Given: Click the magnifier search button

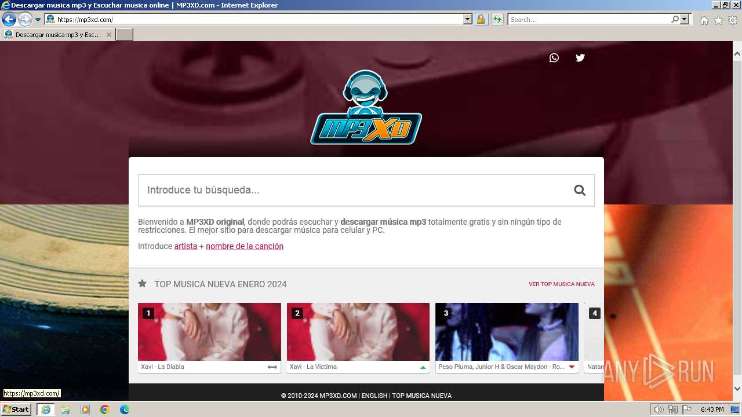Looking at the screenshot, I should pos(580,190).
